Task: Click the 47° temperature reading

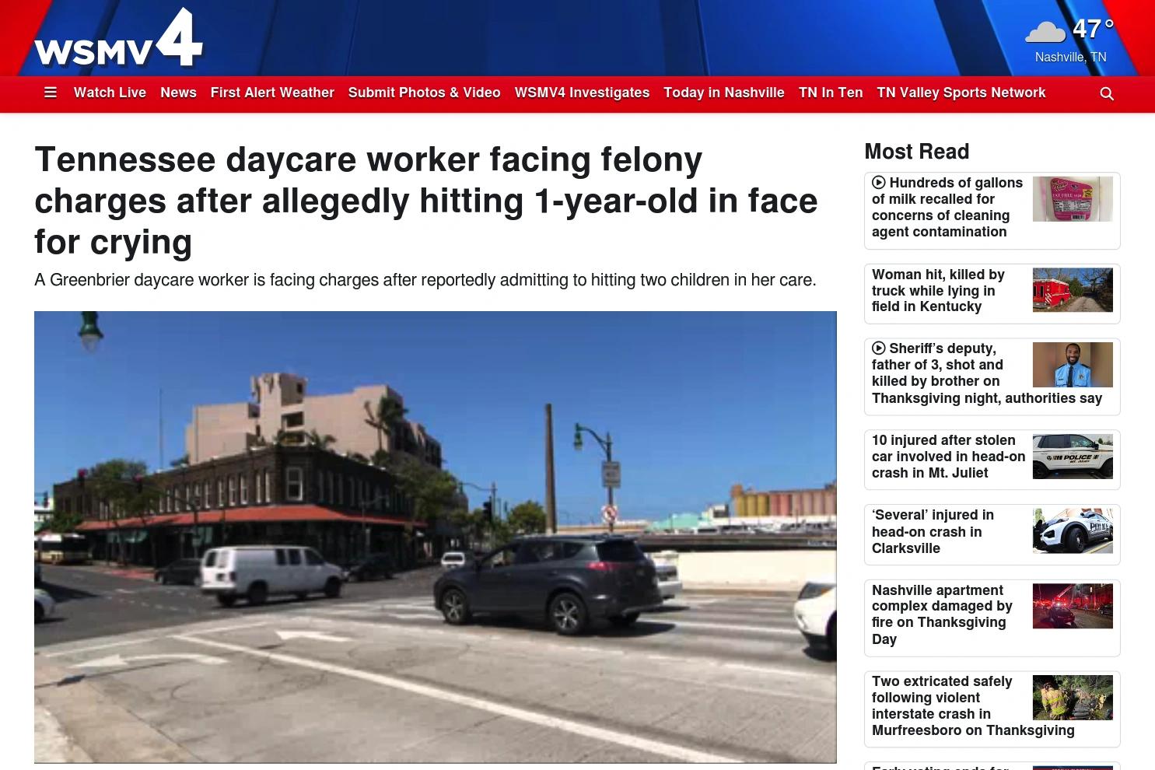Action: pos(1094,29)
